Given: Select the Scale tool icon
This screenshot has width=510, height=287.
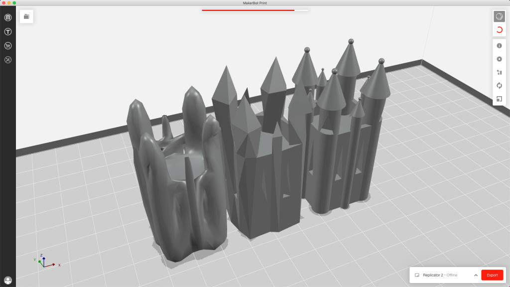Looking at the screenshot, I should coord(500,99).
